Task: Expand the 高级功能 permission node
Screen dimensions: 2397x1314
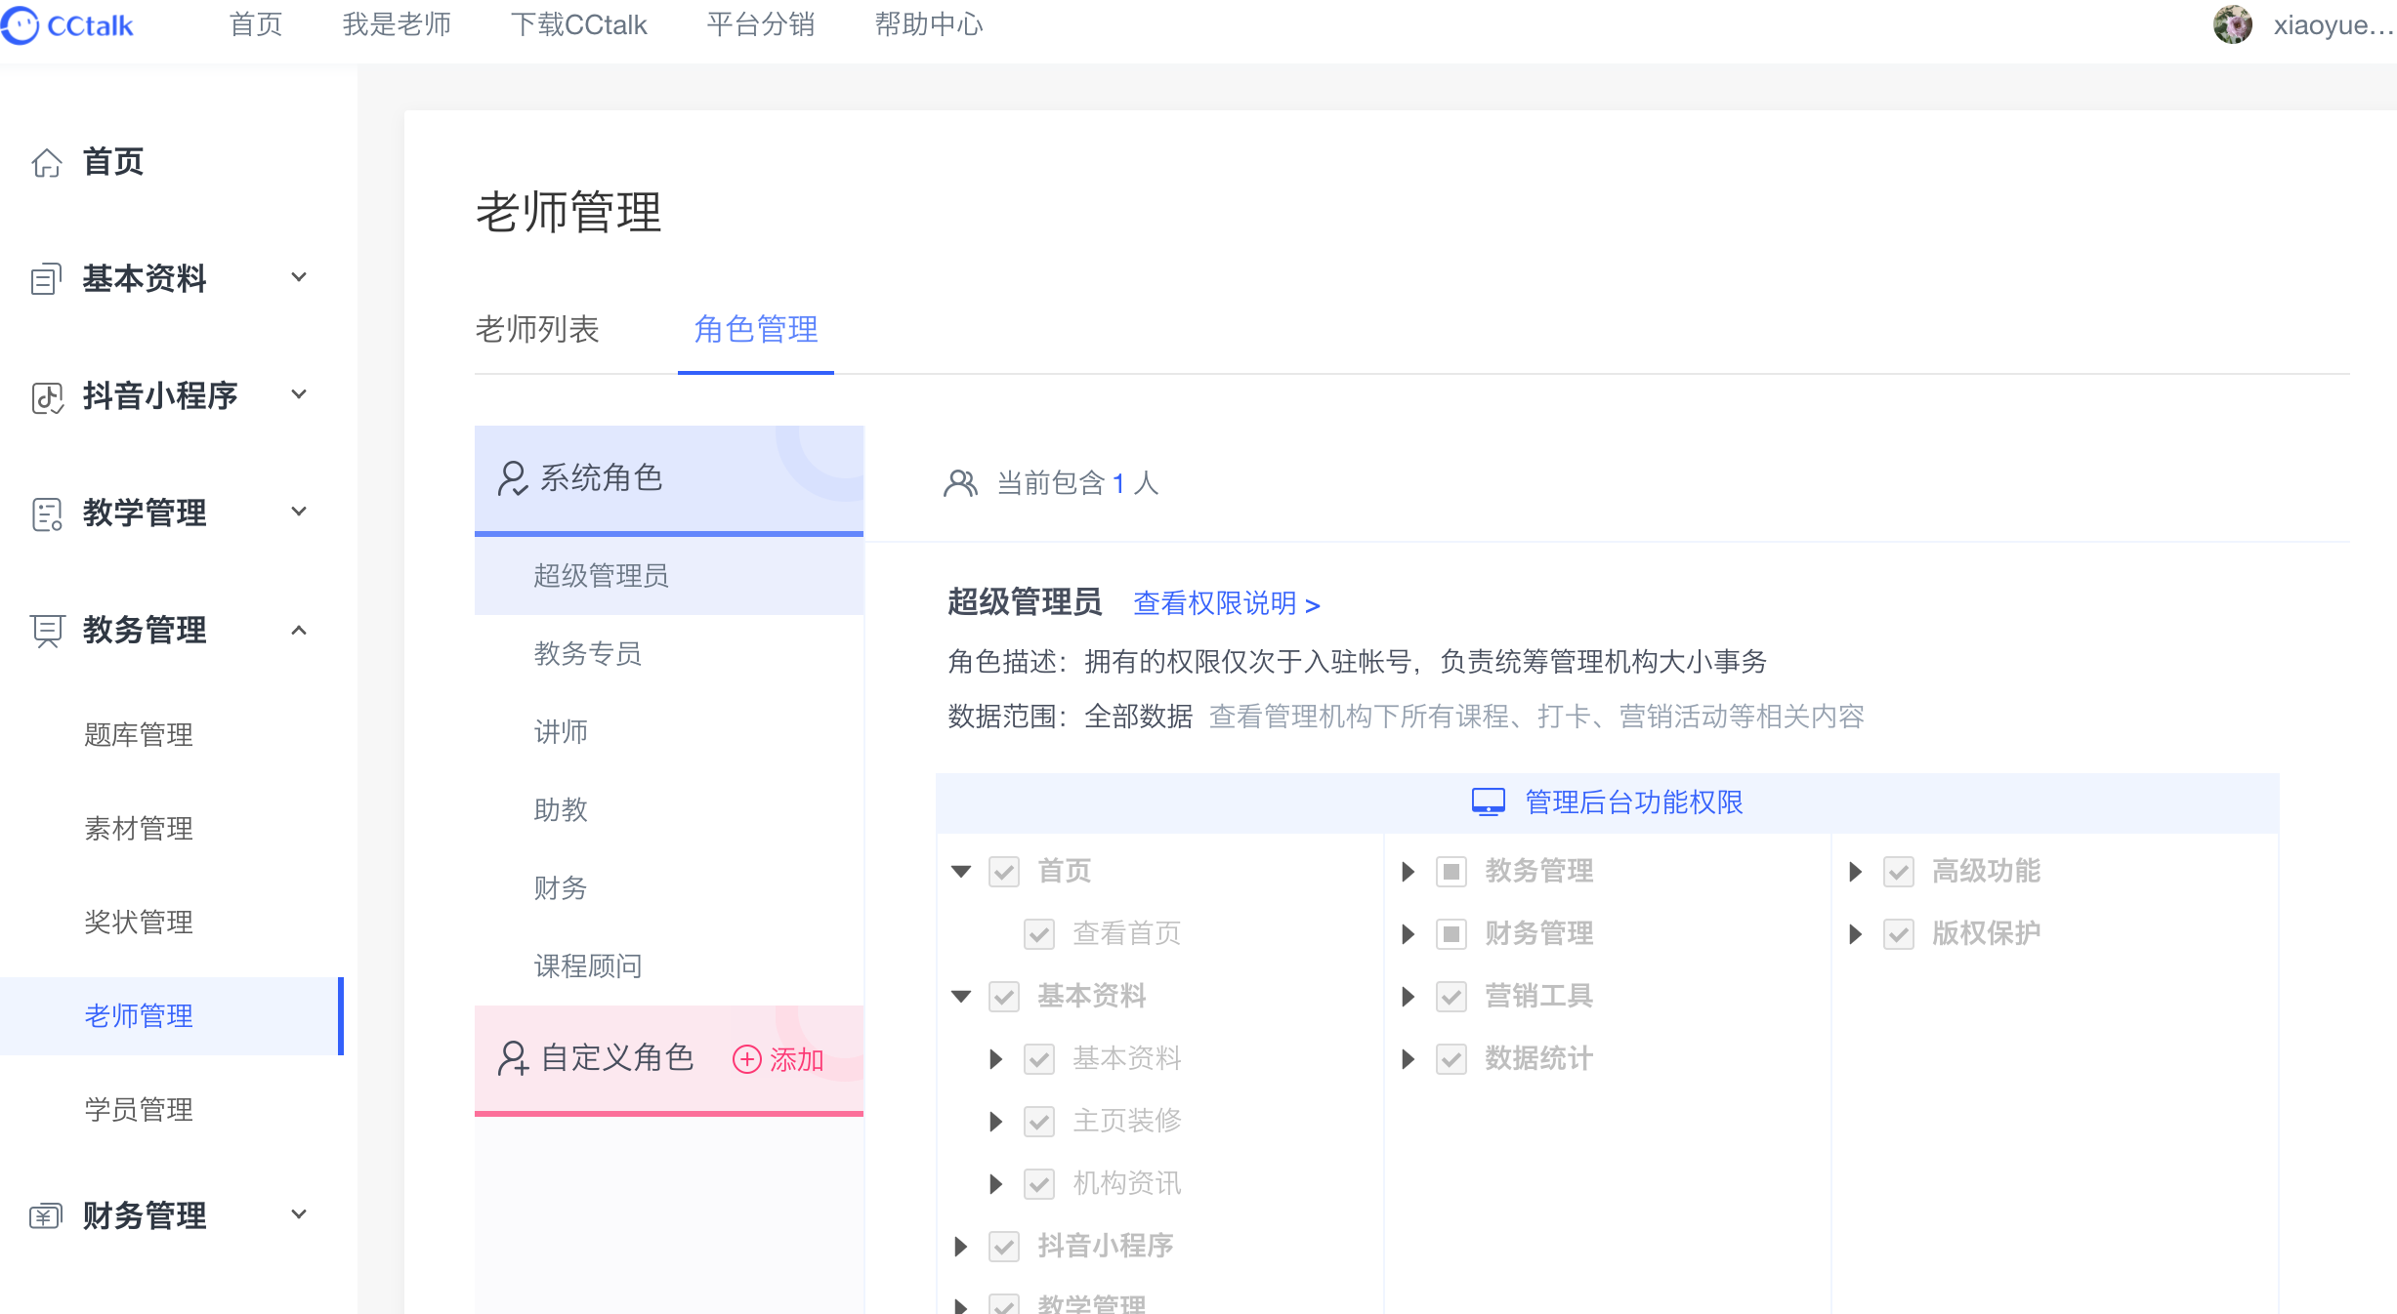Action: coord(1855,872)
